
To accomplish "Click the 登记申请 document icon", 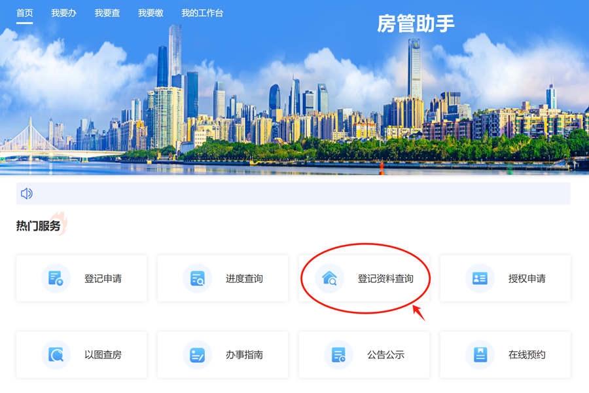I will [56, 278].
